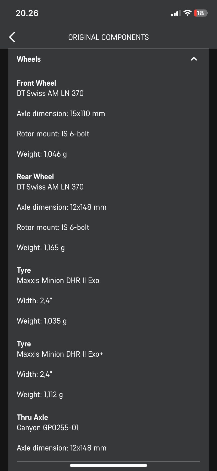Tap the battery indicator icon

[x=201, y=13]
